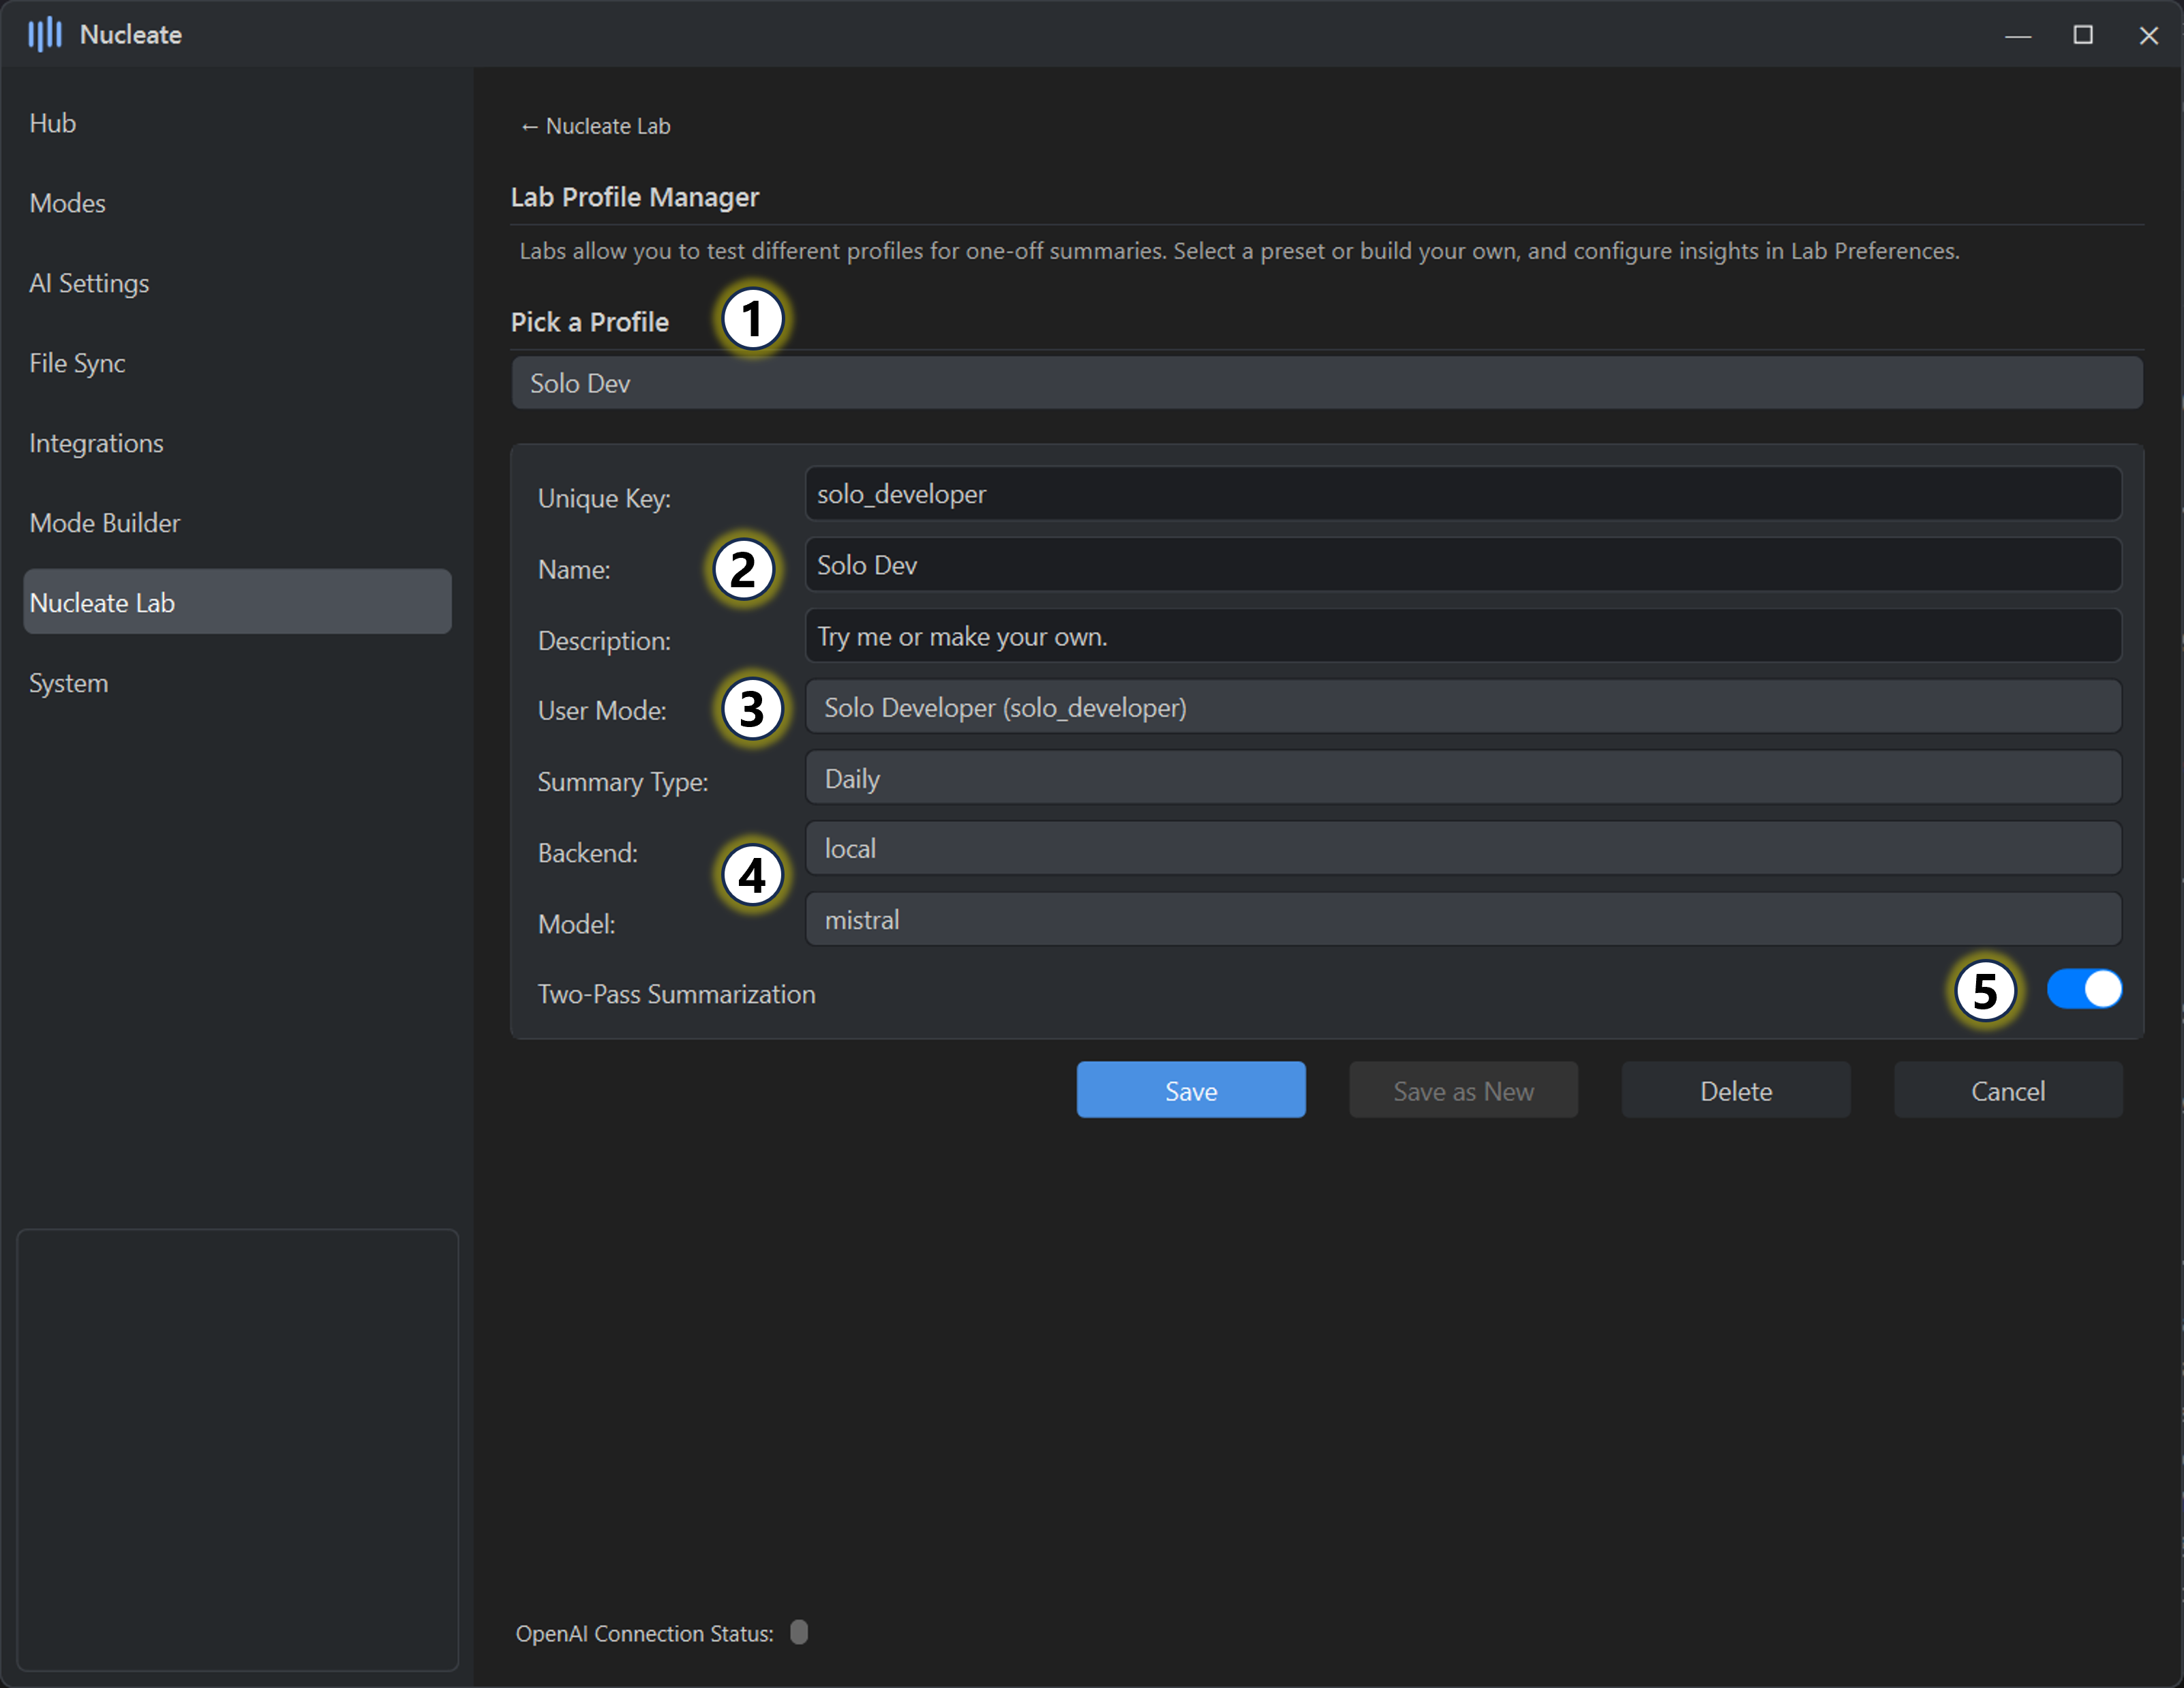
Task: Follow the back link to Nucleate Lab
Action: pos(595,126)
